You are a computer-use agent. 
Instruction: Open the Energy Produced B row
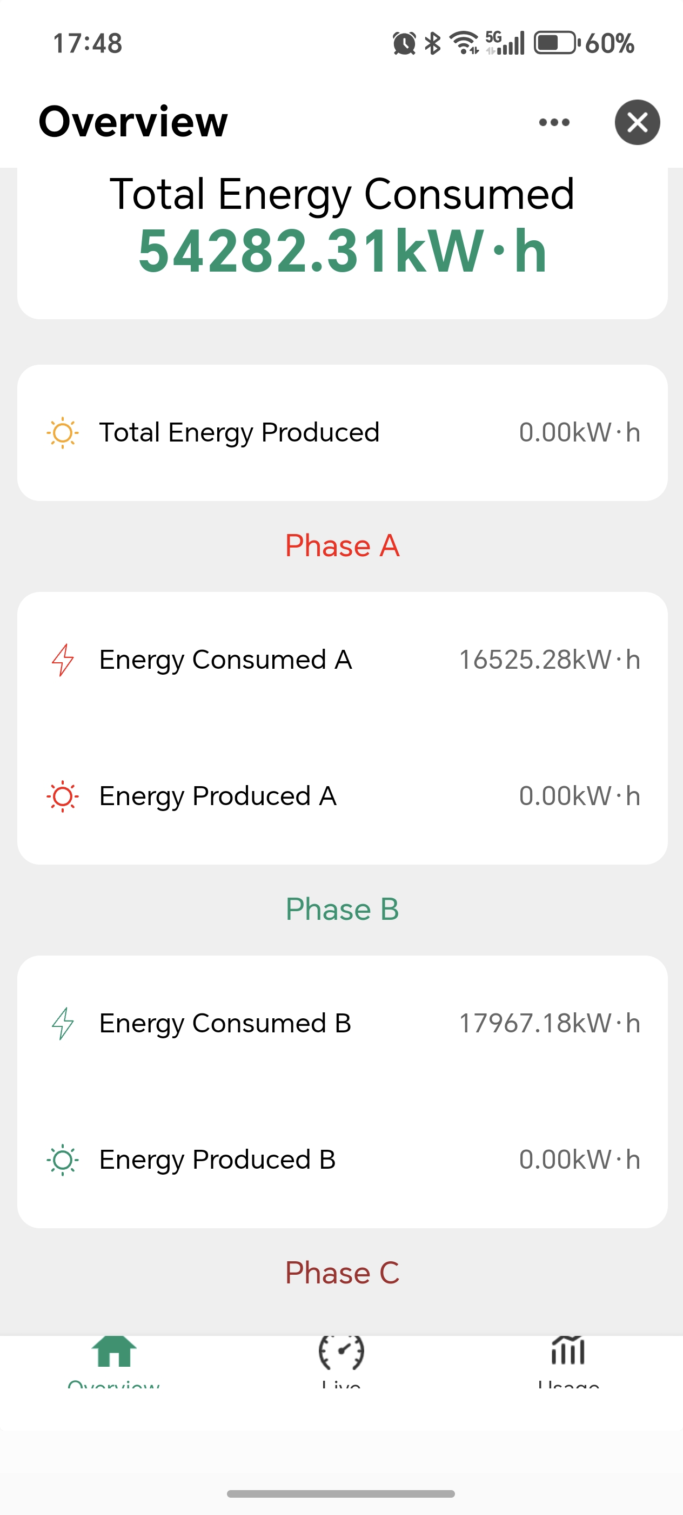pos(343,1160)
